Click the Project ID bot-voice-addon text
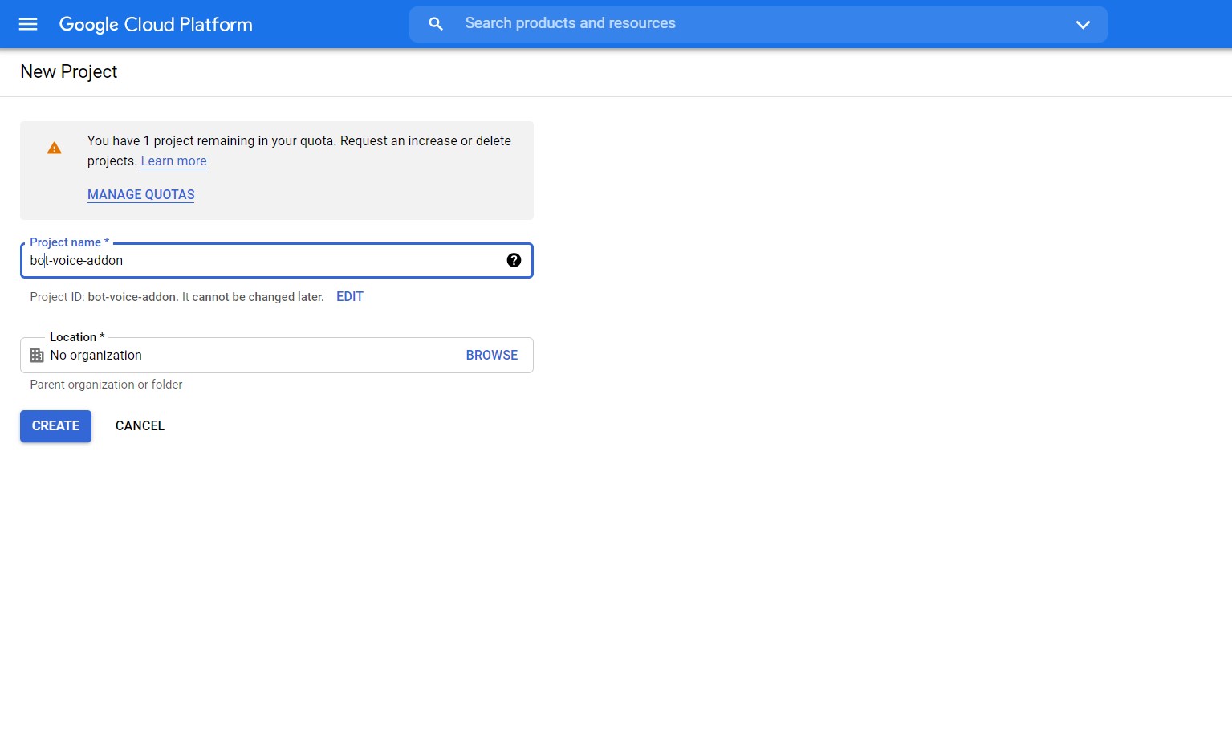The height and width of the screenshot is (753, 1232). (132, 297)
